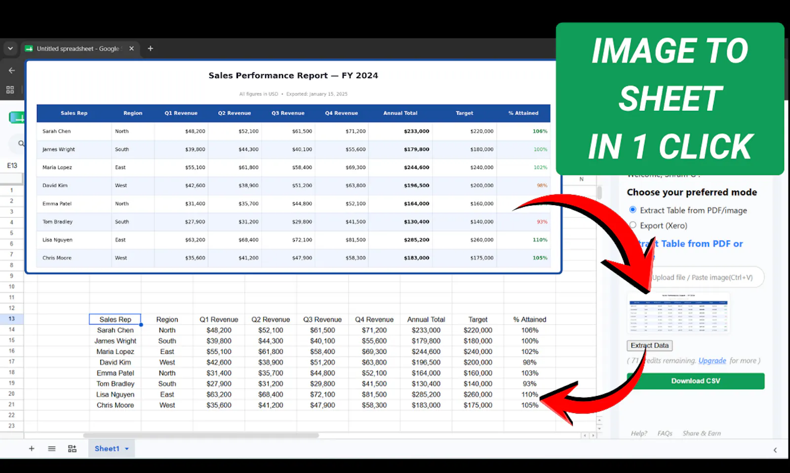790x473 pixels.
Task: Click the cell containing Chris Moore
Action: coord(115,405)
